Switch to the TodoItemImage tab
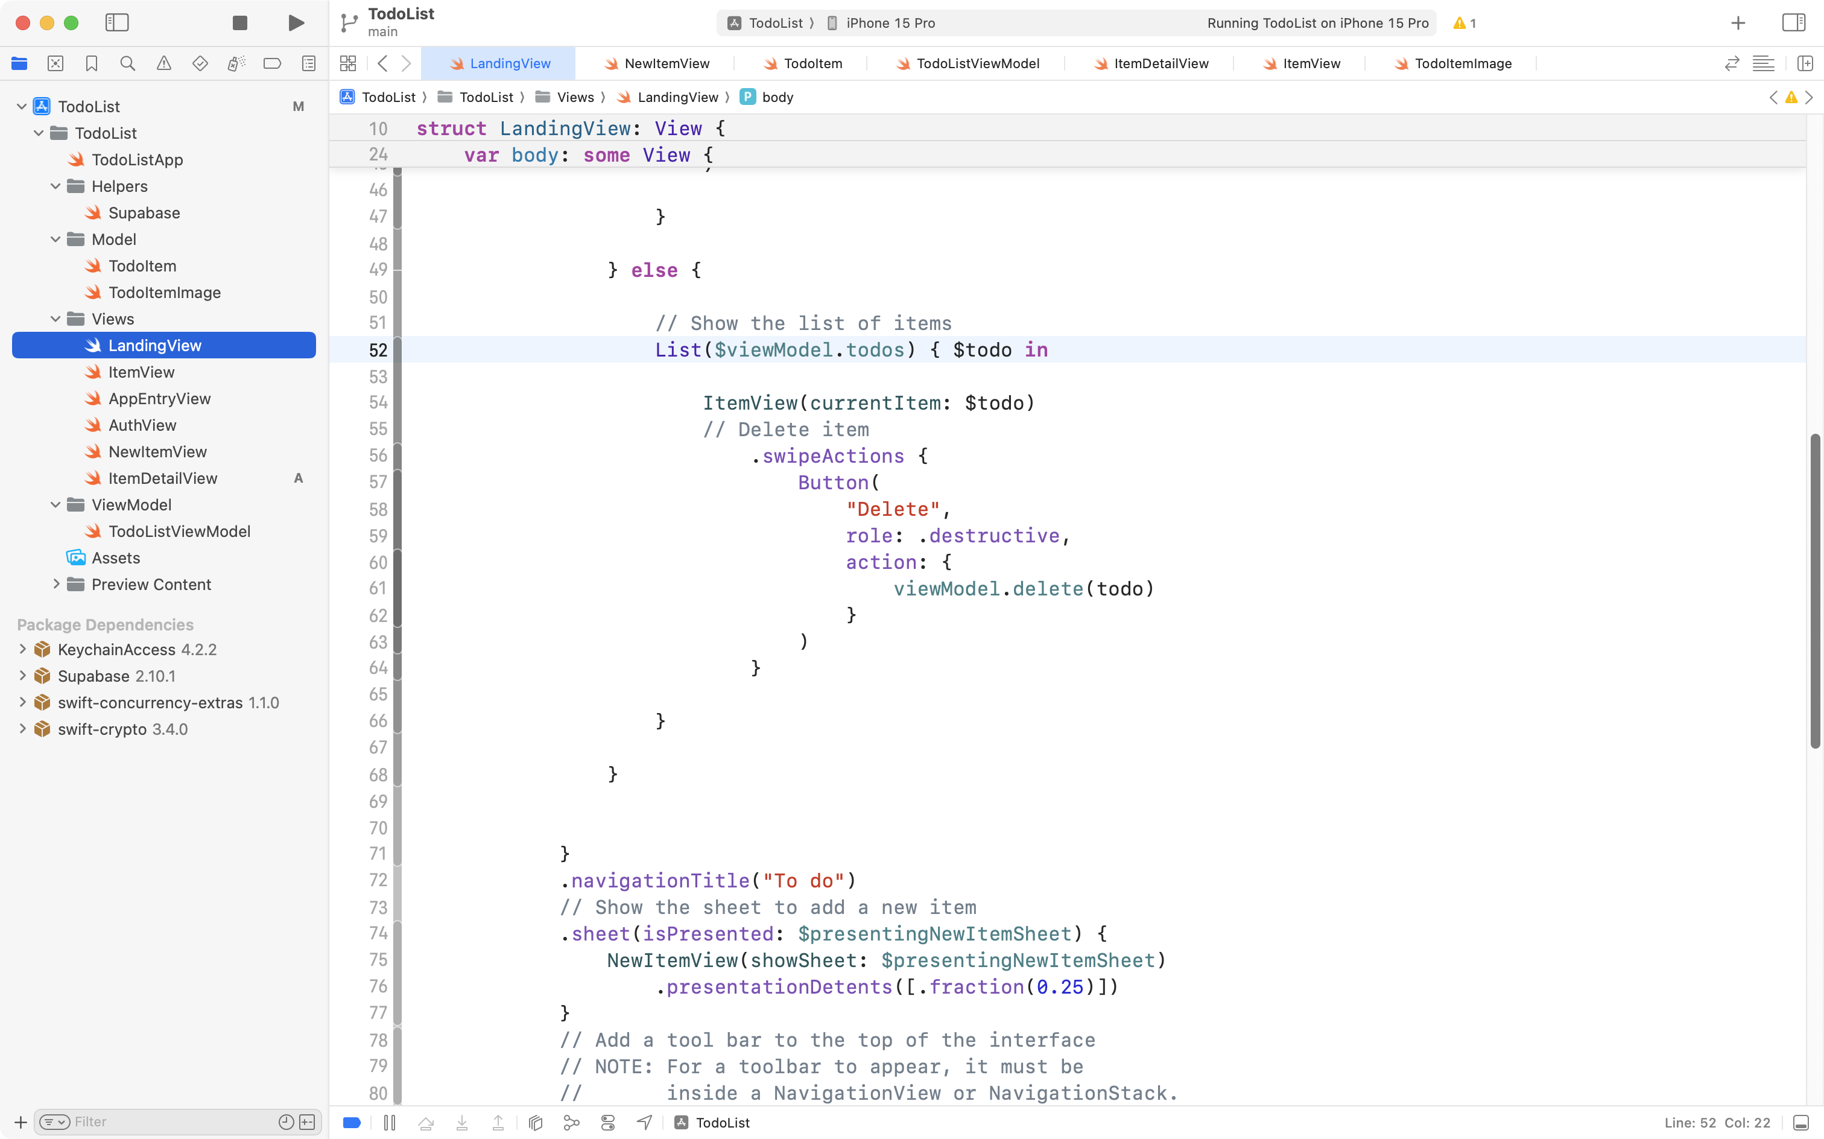 1461,63
